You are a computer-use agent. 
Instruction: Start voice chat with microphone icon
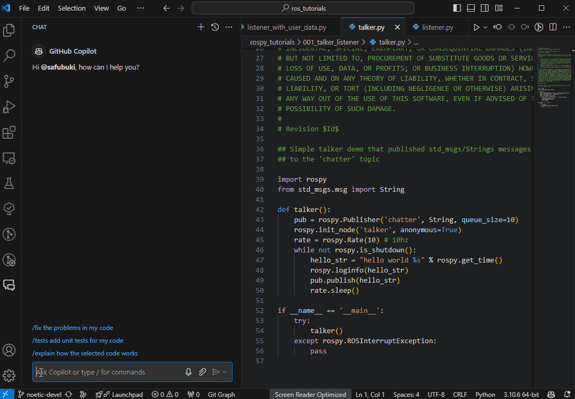pyautogui.click(x=188, y=372)
